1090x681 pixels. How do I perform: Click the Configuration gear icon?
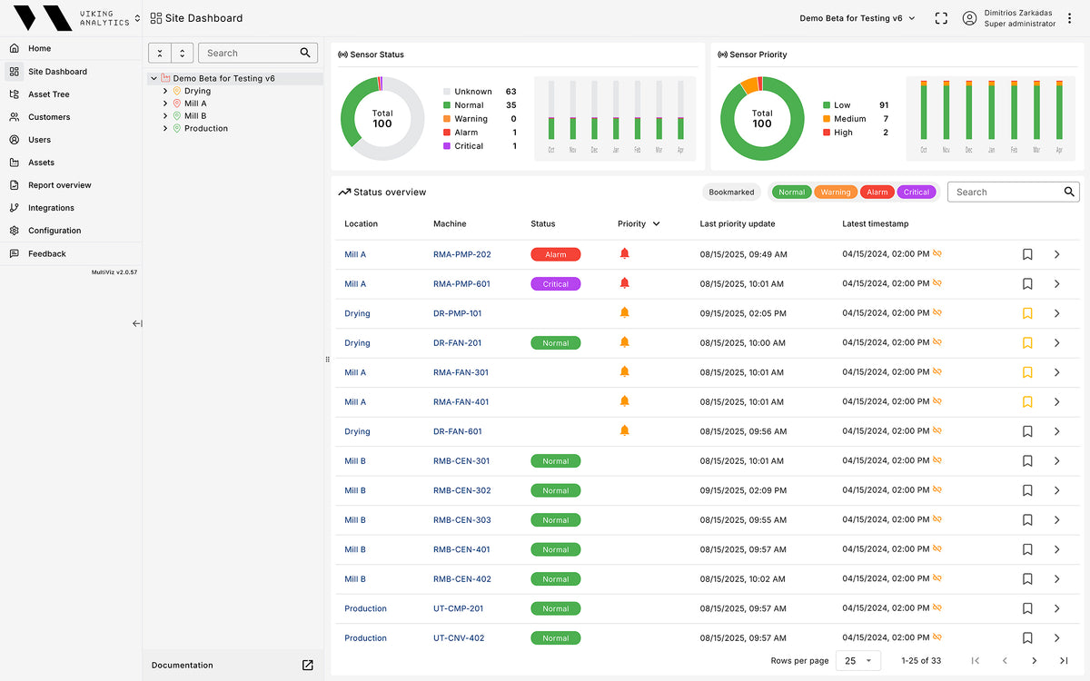[14, 231]
